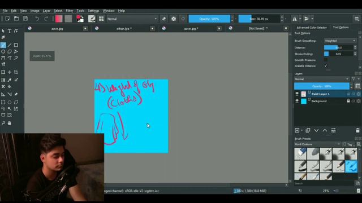Adjust brush Size slider
The image size is (362, 203).
pos(259,19)
